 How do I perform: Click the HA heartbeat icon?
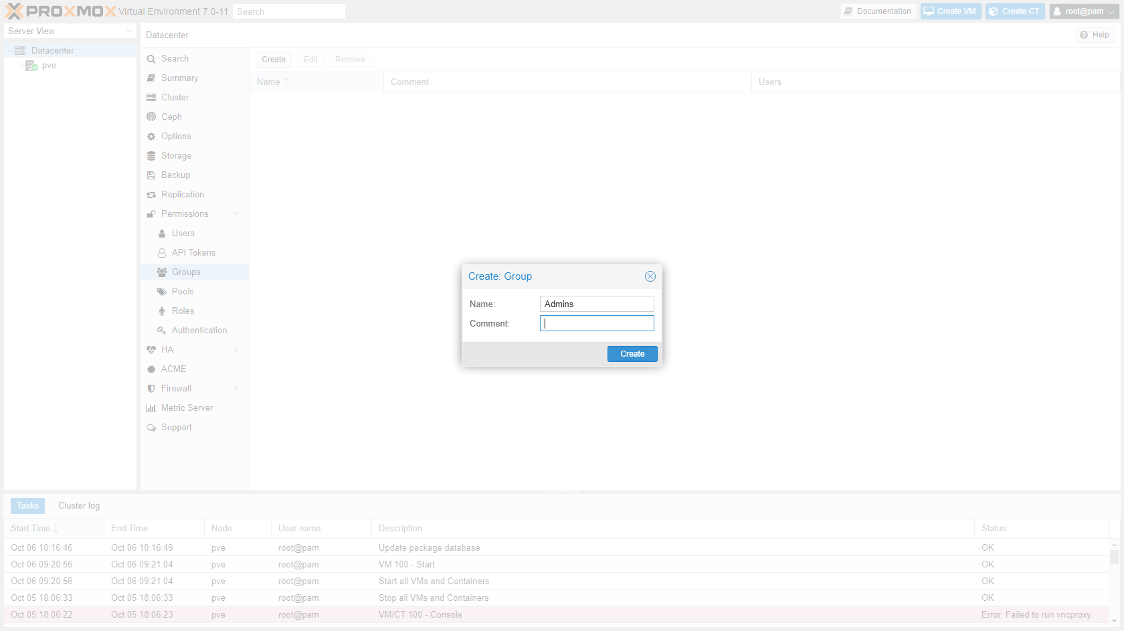click(151, 350)
